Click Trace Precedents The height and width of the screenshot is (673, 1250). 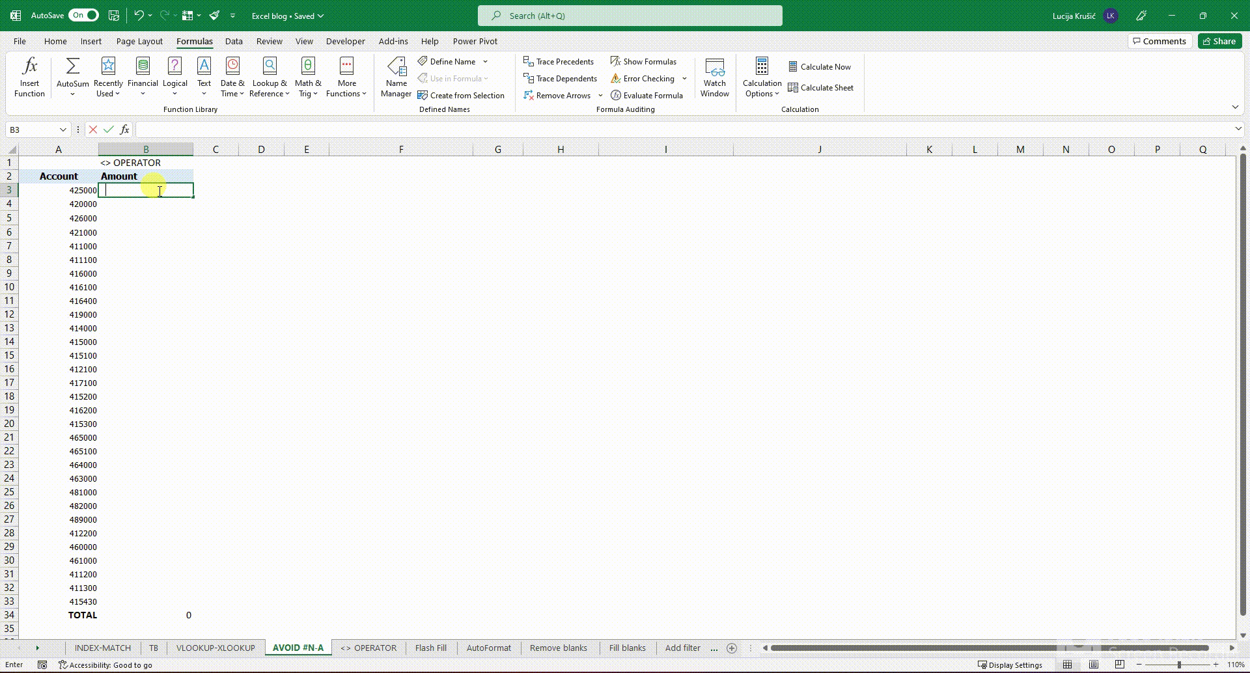click(x=559, y=61)
